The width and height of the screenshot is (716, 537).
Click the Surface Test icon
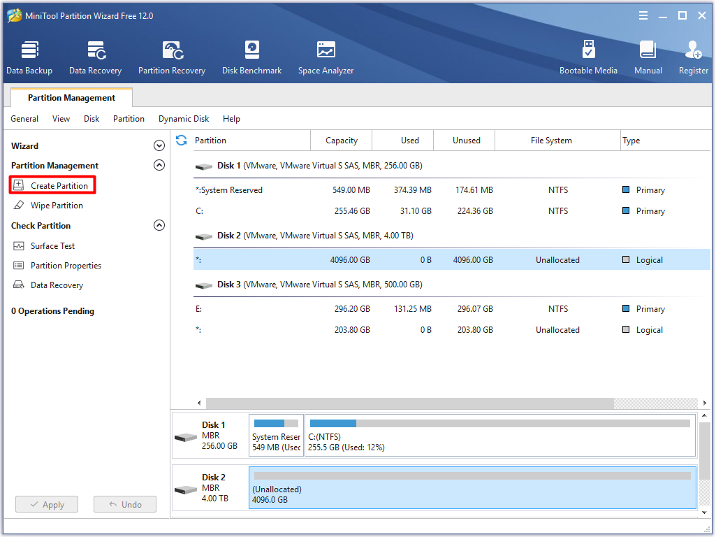pos(18,246)
